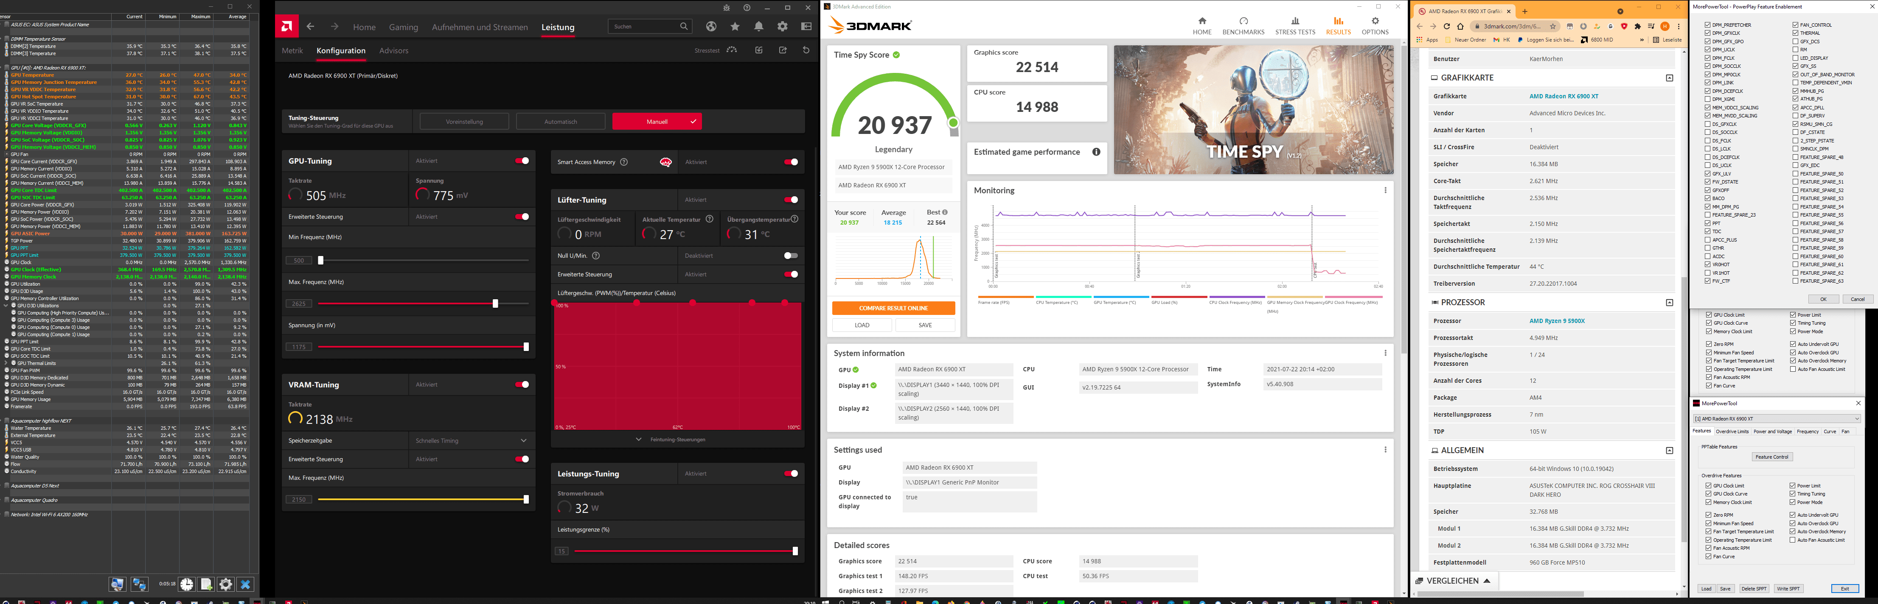Open MorePowerTool GPU selection dropdown
This screenshot has height=604, width=1878.
[1777, 418]
